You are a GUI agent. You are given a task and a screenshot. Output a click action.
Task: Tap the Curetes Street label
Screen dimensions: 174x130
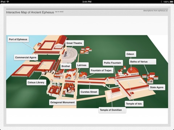point(89,92)
